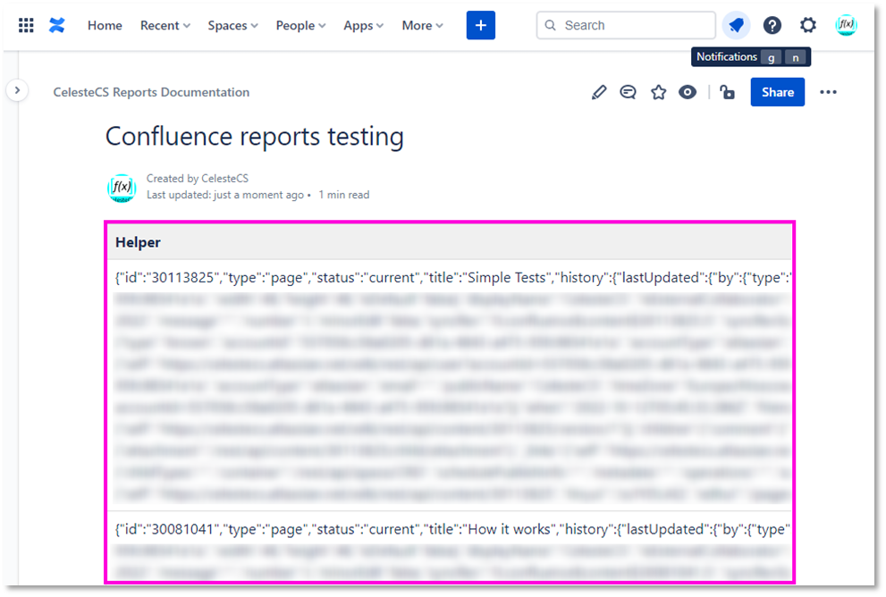This screenshot has height=597, width=886.
Task: Expand the left sidebar with chevron
Action: click(18, 90)
